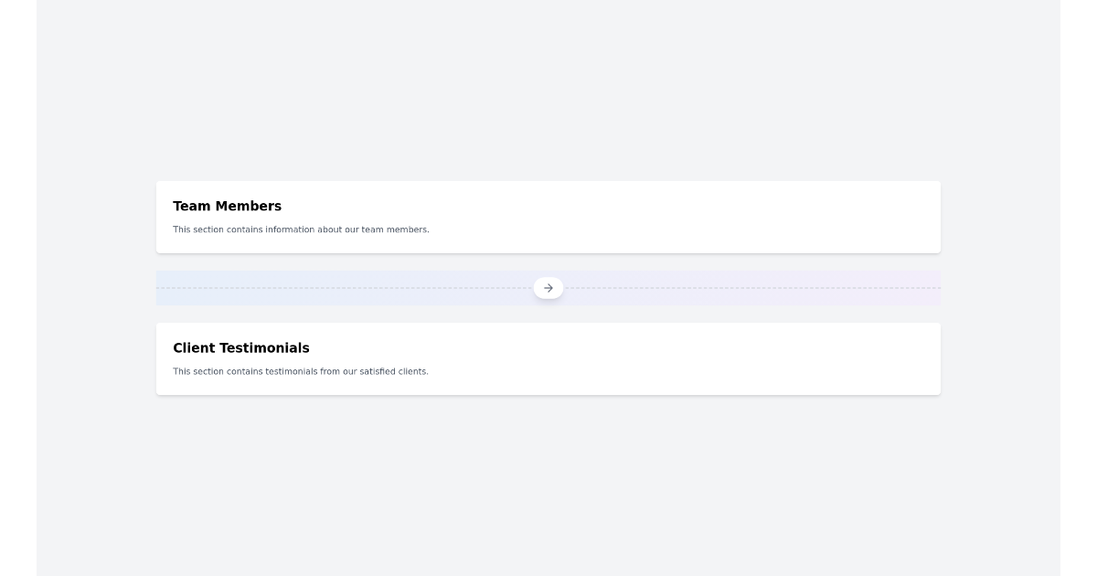Click the satisfied clients description text

[x=301, y=371]
